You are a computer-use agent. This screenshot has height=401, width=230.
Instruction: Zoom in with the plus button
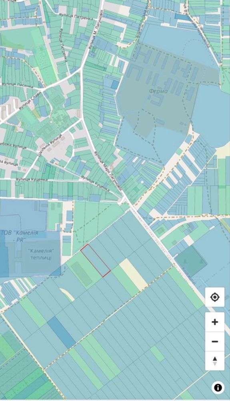[x=215, y=322]
